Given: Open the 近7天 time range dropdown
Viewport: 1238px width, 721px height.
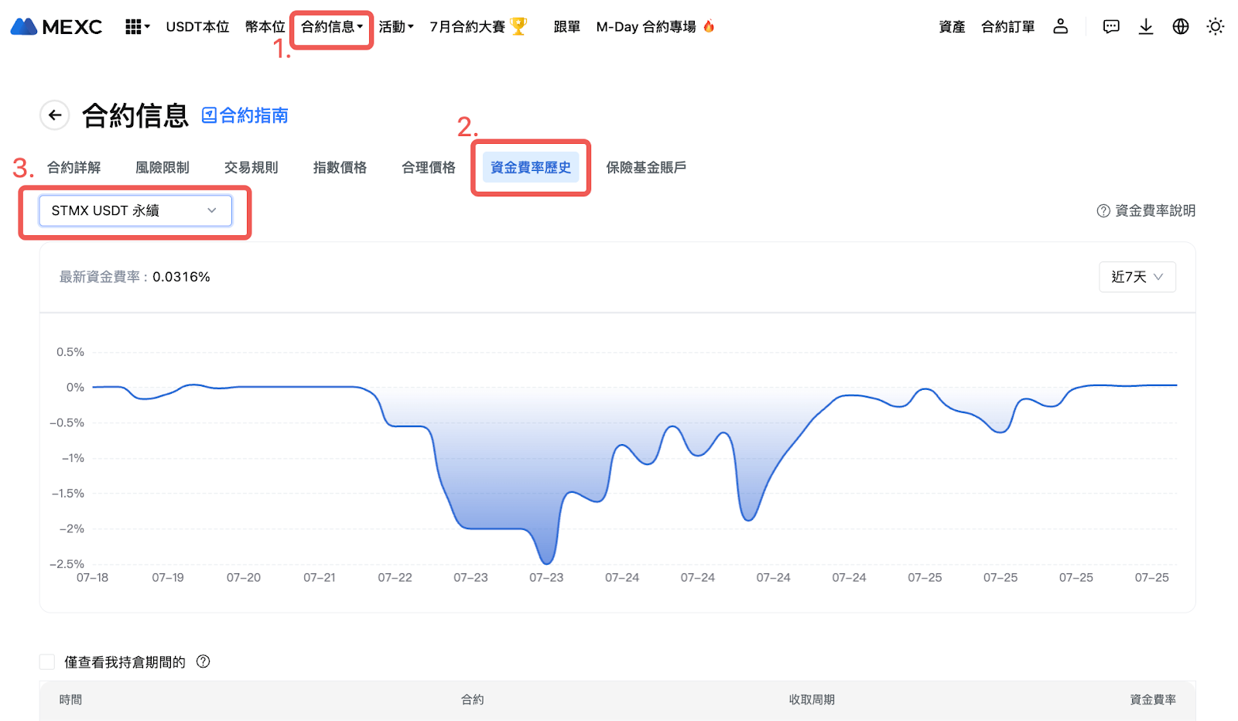Looking at the screenshot, I should click(x=1137, y=277).
